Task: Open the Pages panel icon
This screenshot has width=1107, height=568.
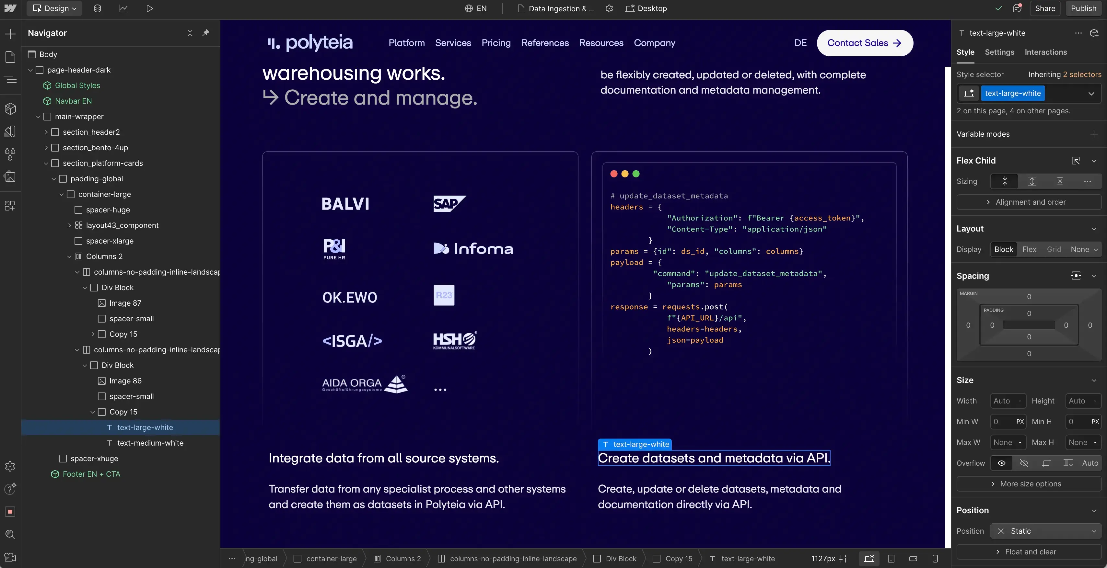Action: coord(10,57)
